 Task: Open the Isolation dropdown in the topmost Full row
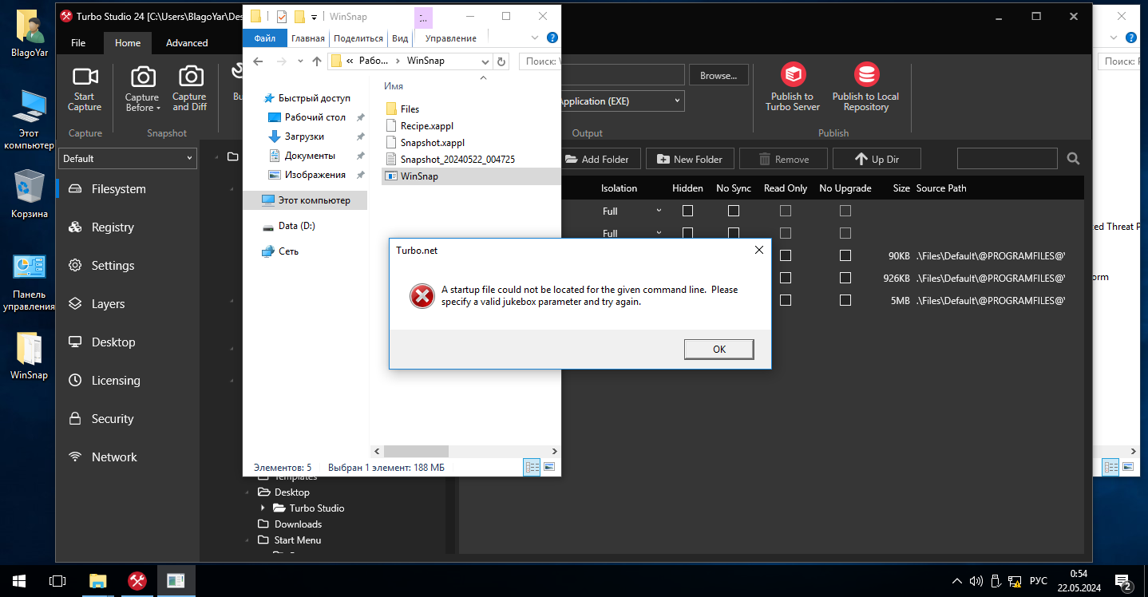[x=659, y=212]
